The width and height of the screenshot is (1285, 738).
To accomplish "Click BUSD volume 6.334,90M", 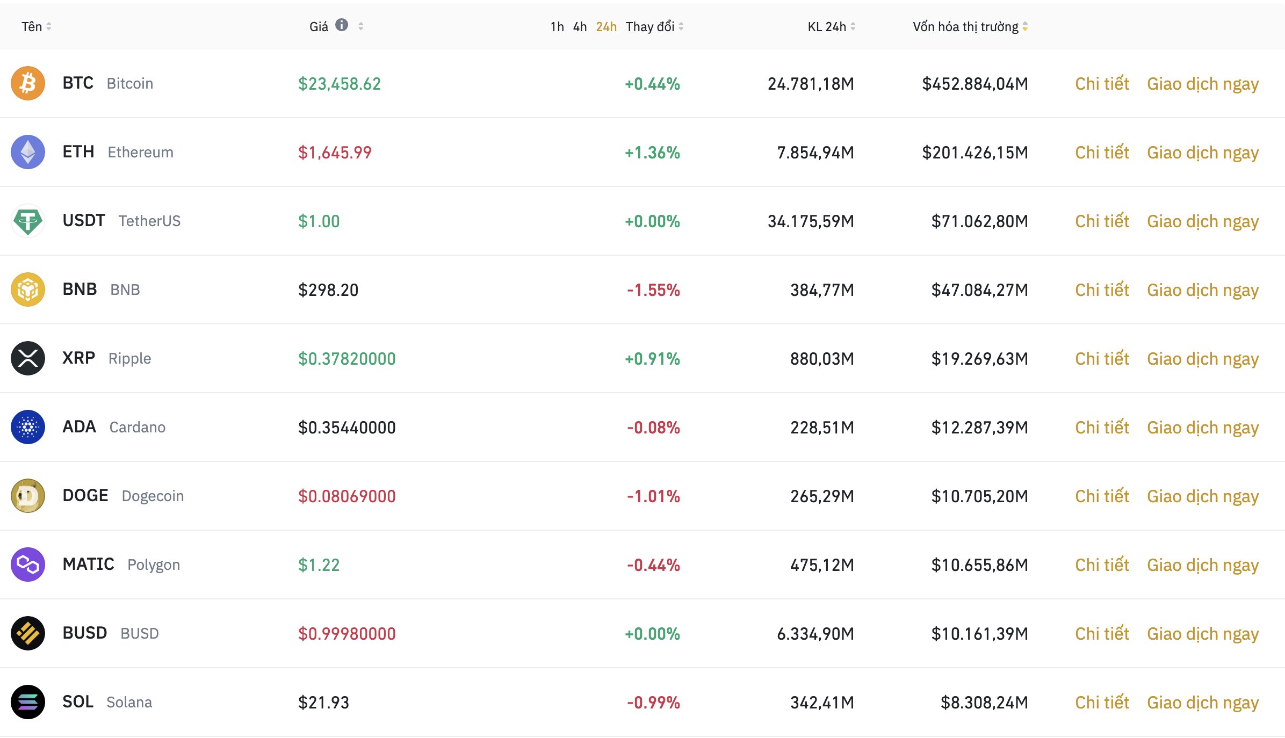I will tap(815, 634).
